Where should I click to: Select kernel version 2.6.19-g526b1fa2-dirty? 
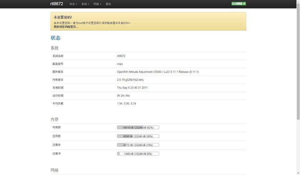coord(130,79)
